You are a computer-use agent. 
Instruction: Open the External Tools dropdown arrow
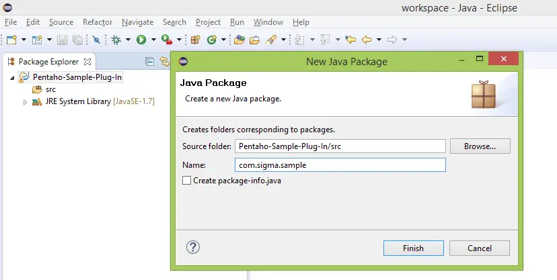point(180,40)
